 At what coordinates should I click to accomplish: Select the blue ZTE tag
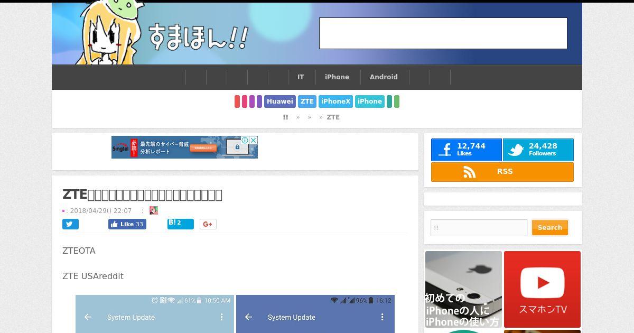click(x=307, y=101)
